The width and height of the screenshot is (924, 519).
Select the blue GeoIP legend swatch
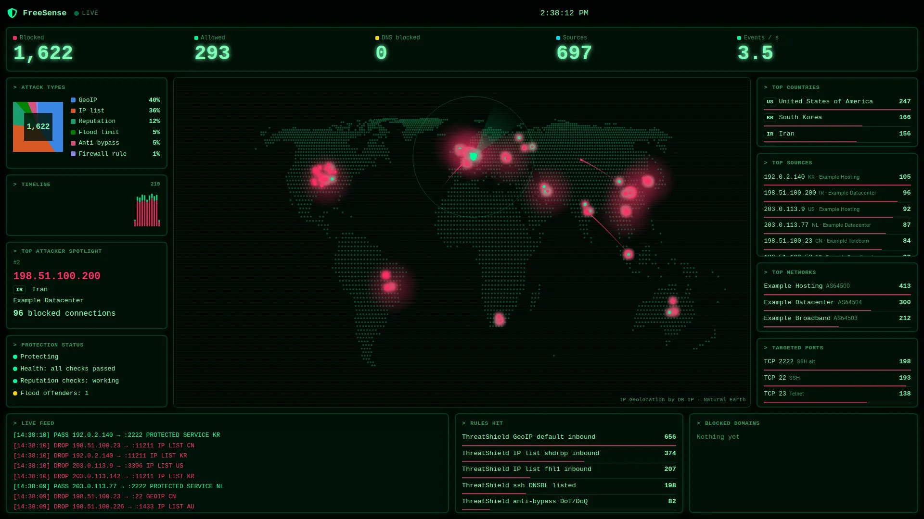[73, 100]
